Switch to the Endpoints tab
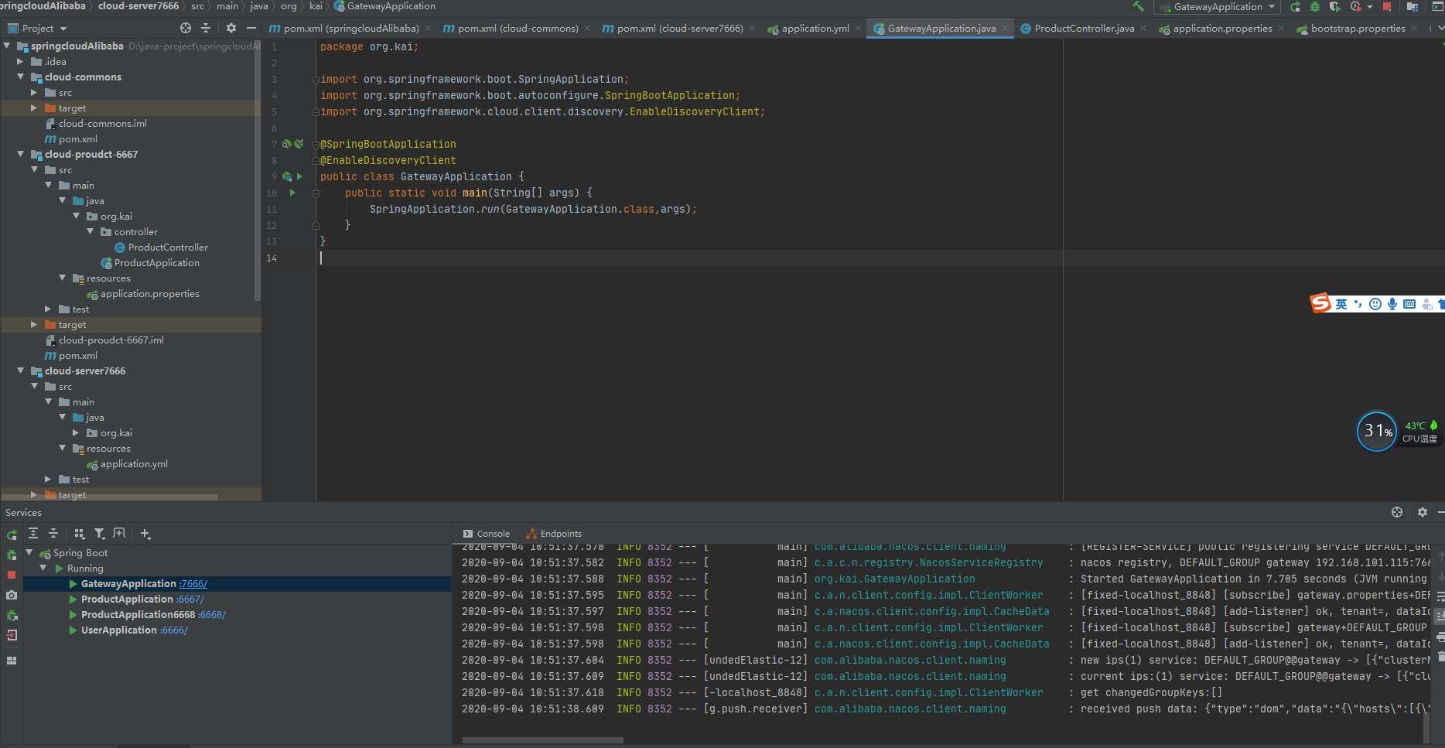The width and height of the screenshot is (1445, 748). click(x=554, y=534)
